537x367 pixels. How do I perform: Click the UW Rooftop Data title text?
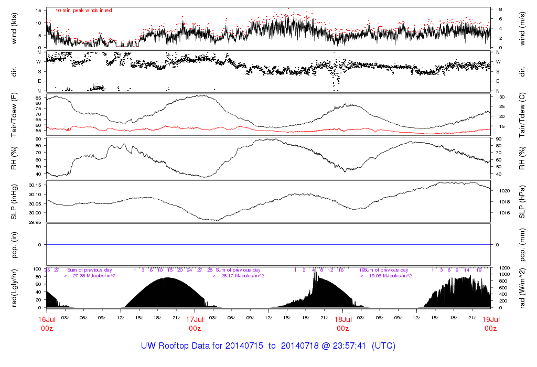(x=268, y=346)
